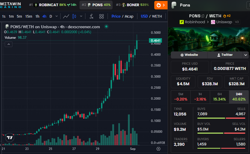Click the VOLUME $9.2M value
Image resolution: width=250 pixels, height=154 pixels.
coord(180,129)
